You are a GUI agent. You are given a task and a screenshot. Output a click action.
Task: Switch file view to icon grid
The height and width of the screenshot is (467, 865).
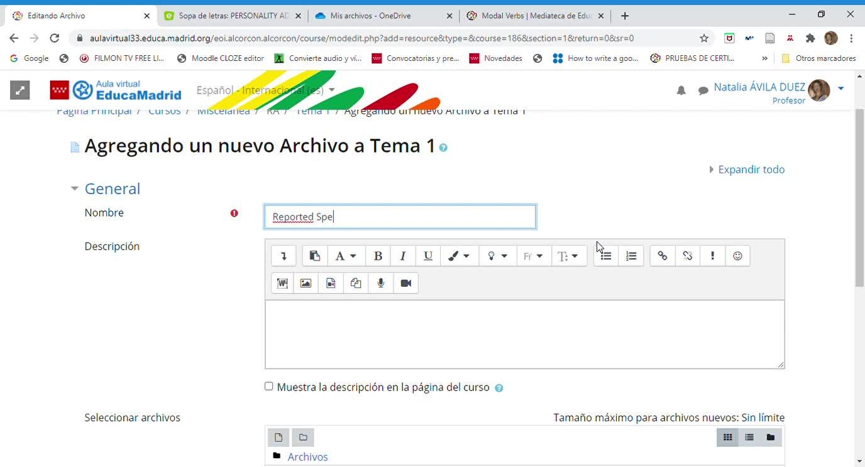[x=728, y=437]
